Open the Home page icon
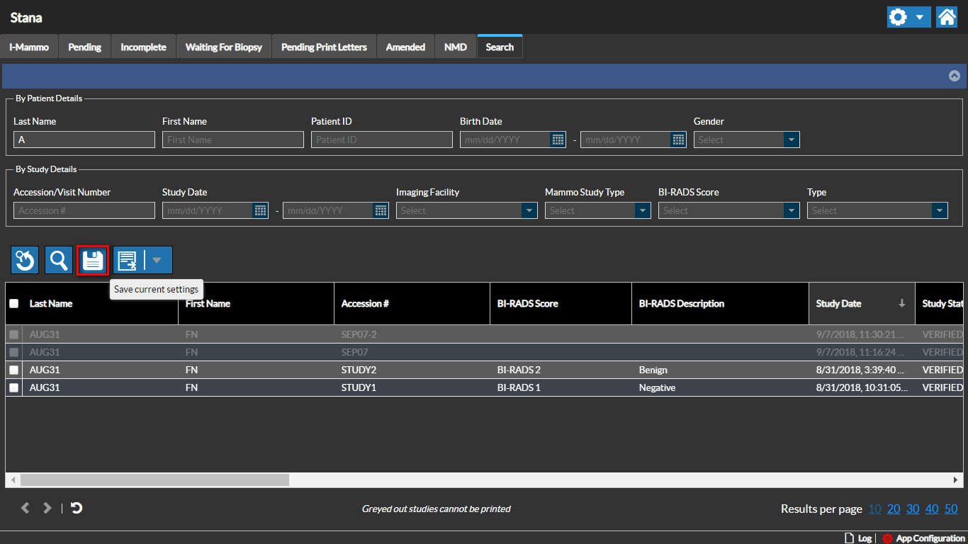 click(947, 17)
